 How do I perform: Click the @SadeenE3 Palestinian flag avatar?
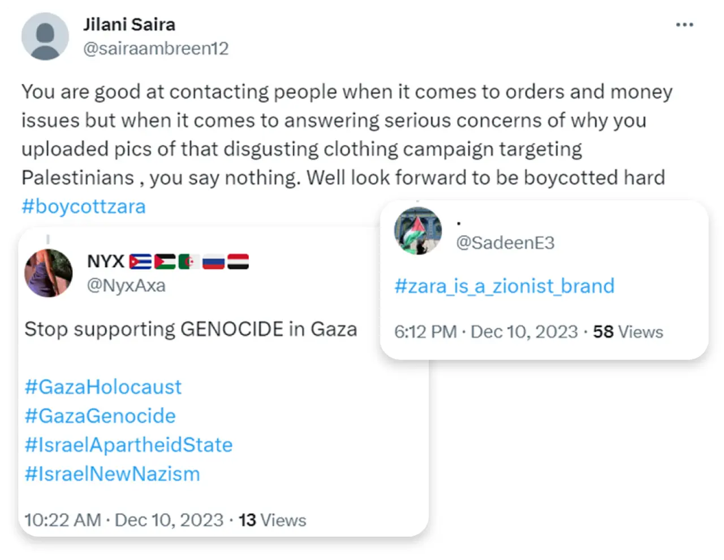coord(418,231)
